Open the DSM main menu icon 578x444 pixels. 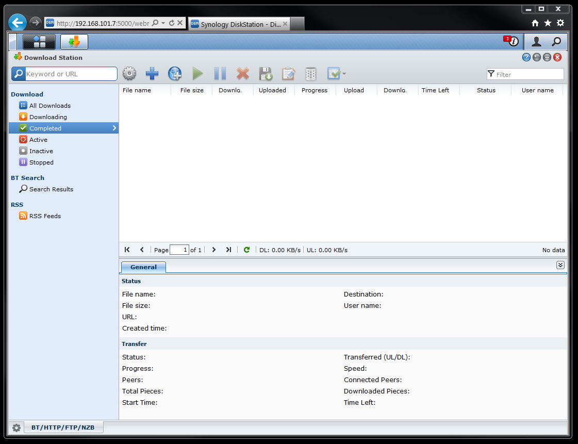[x=39, y=42]
